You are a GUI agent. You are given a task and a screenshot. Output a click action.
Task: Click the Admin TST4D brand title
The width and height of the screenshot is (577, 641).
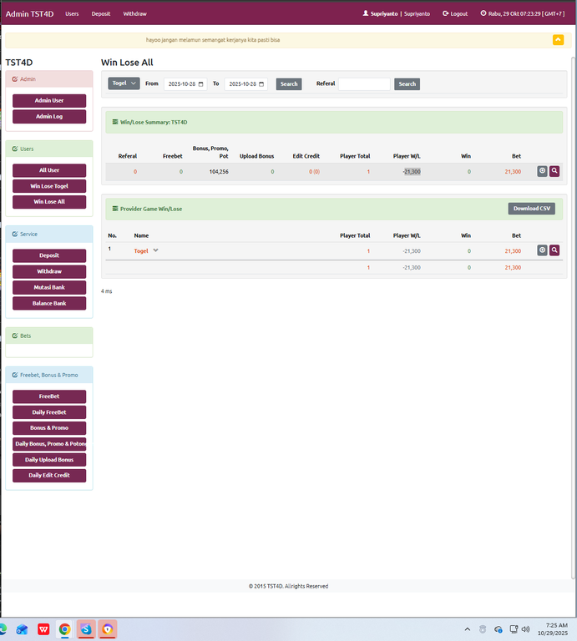[29, 14]
